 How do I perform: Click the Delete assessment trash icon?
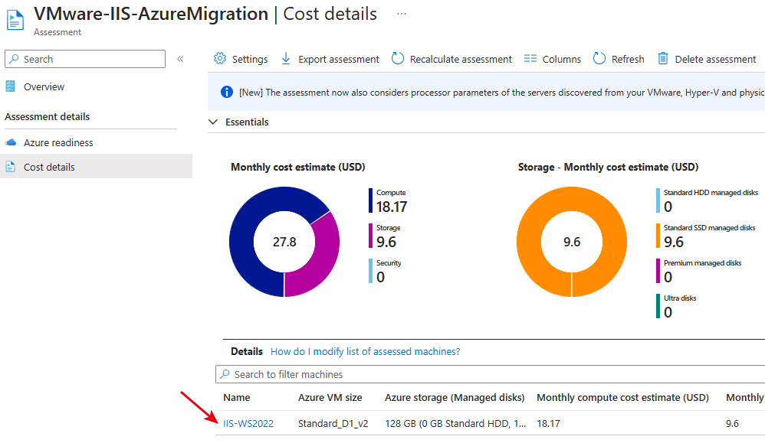662,58
